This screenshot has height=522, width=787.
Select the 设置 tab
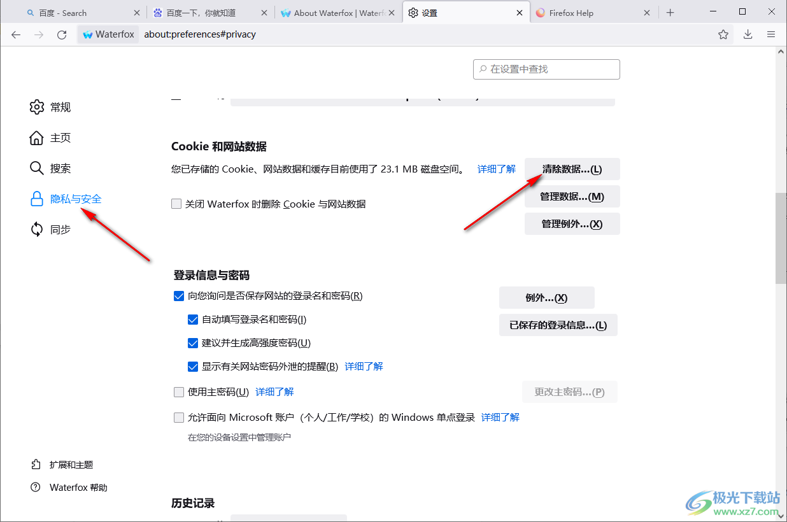click(466, 13)
